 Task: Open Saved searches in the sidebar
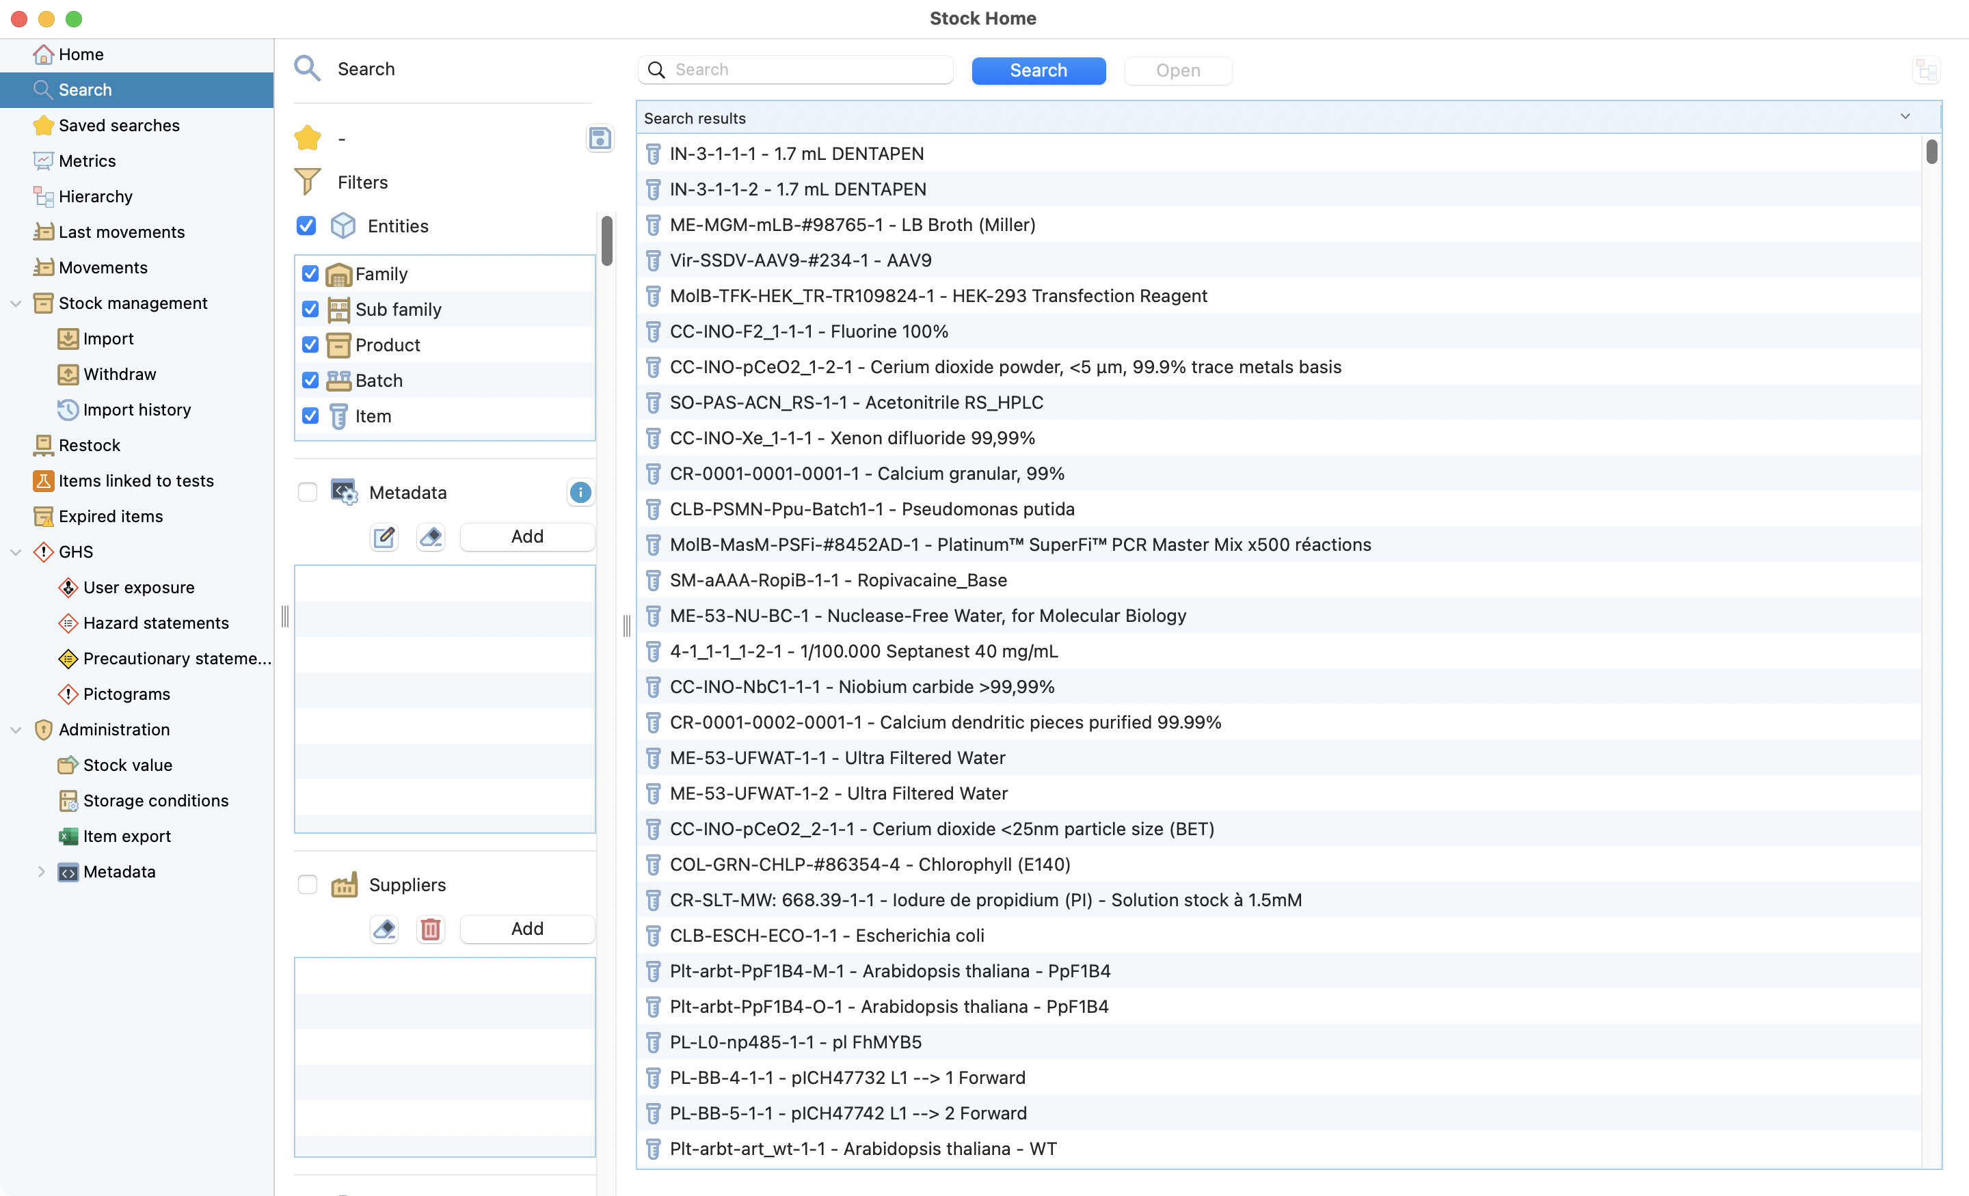(x=118, y=126)
